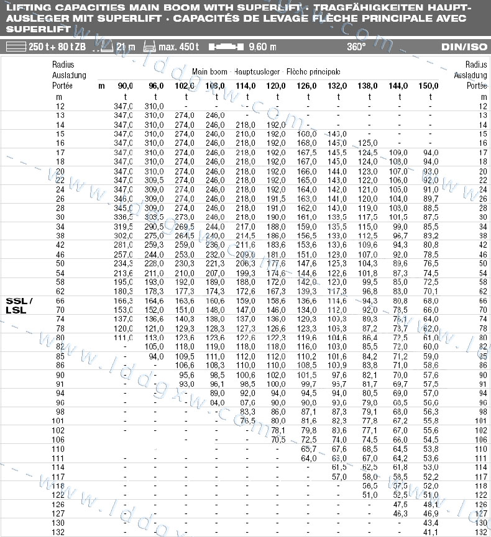Select the bold 138,0 boom length column header

[367, 86]
